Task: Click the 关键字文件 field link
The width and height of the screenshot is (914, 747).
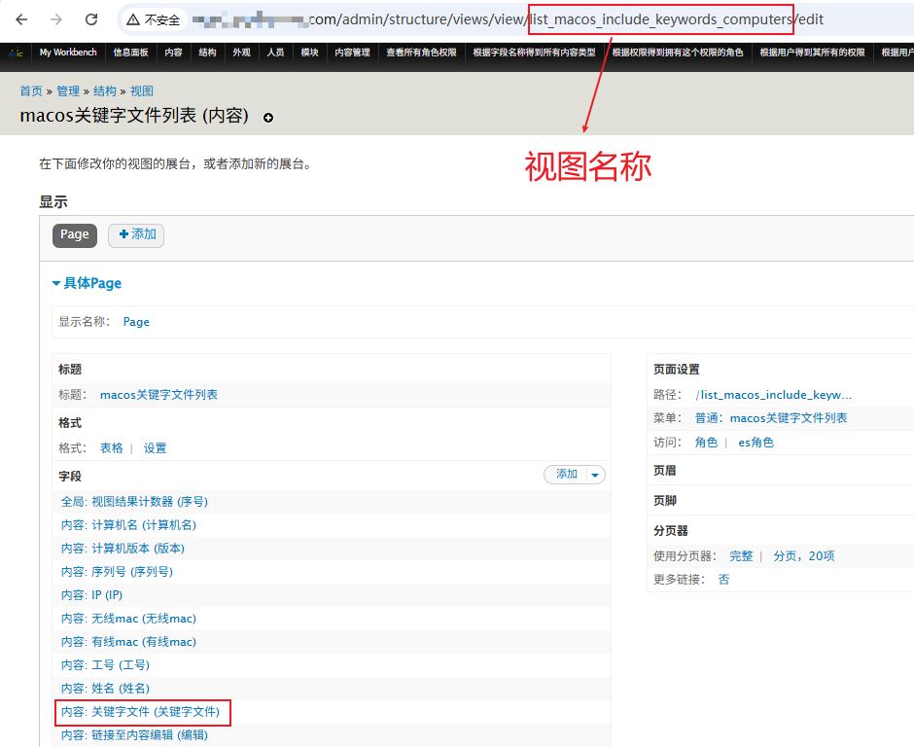Action: (141, 712)
